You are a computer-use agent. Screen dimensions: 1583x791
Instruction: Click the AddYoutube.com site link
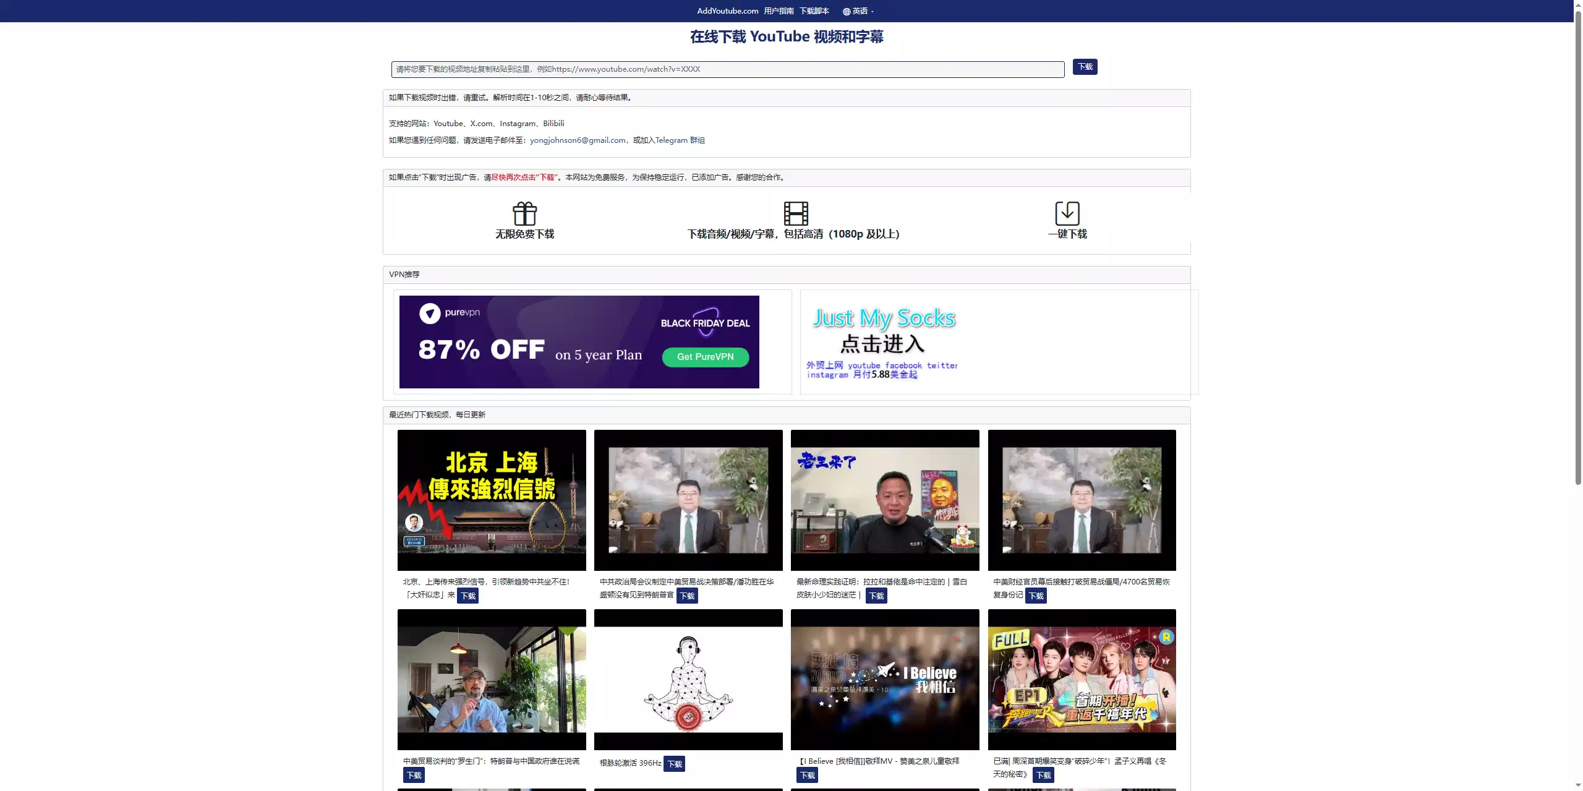pyautogui.click(x=727, y=11)
